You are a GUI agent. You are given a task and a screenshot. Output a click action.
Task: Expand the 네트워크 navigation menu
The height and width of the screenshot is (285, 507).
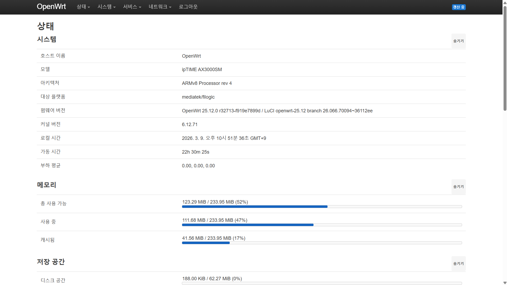coord(160,7)
